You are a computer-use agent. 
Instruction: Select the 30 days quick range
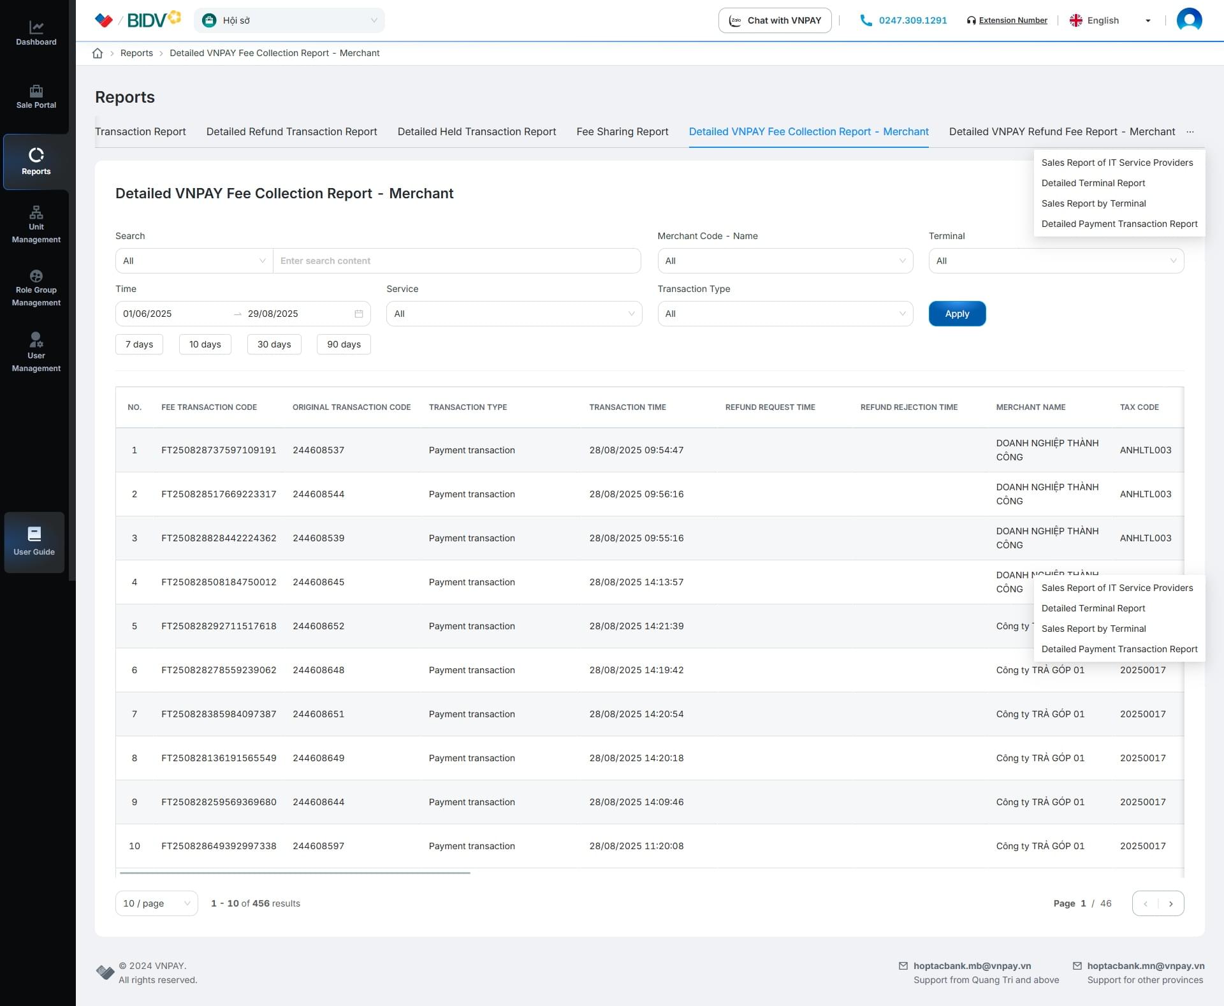coord(273,344)
